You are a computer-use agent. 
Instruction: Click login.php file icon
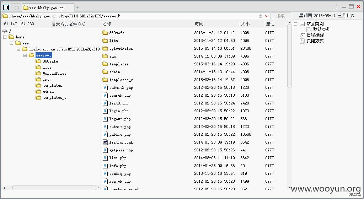(x=105, y=111)
